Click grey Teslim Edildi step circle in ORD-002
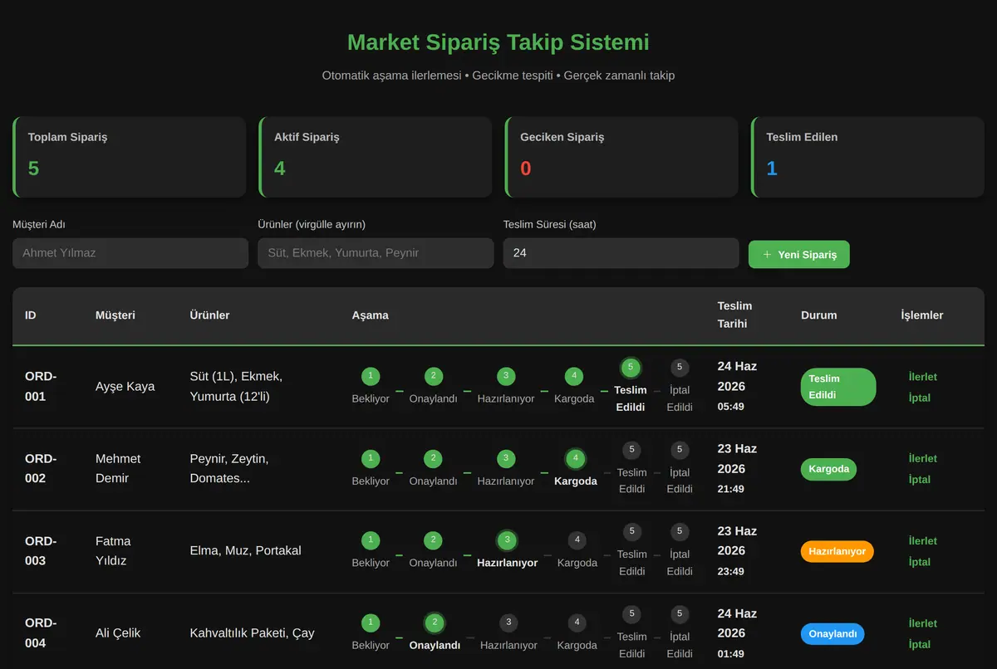Viewport: 997px width, 669px height. pyautogui.click(x=631, y=450)
